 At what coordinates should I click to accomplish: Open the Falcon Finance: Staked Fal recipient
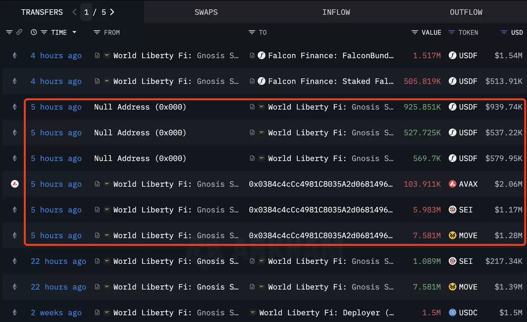tap(331, 81)
